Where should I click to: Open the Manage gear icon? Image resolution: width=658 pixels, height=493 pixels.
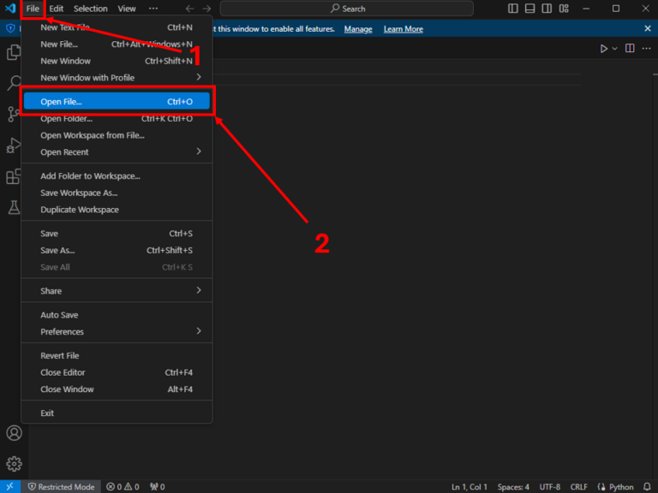point(14,463)
